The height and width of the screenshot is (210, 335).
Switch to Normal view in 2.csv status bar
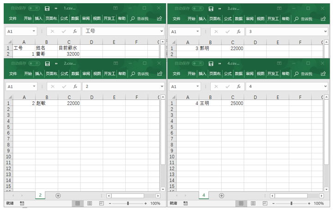(x=78, y=204)
